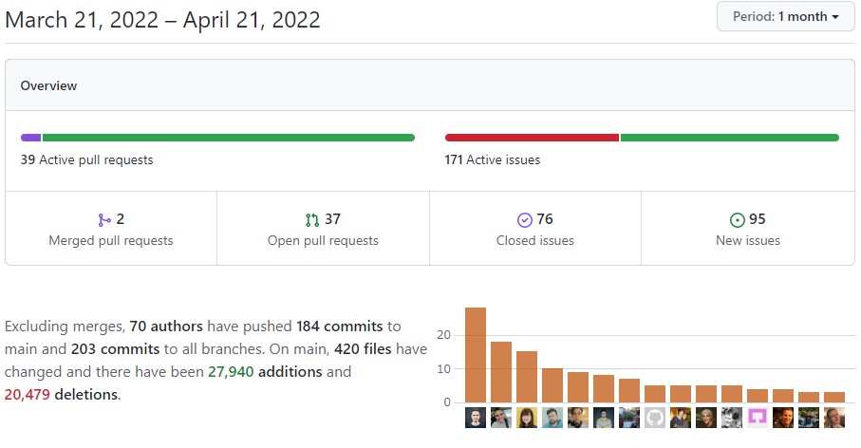The image size is (861, 448).
Task: Click the red segment of issues bar
Action: [x=533, y=138]
